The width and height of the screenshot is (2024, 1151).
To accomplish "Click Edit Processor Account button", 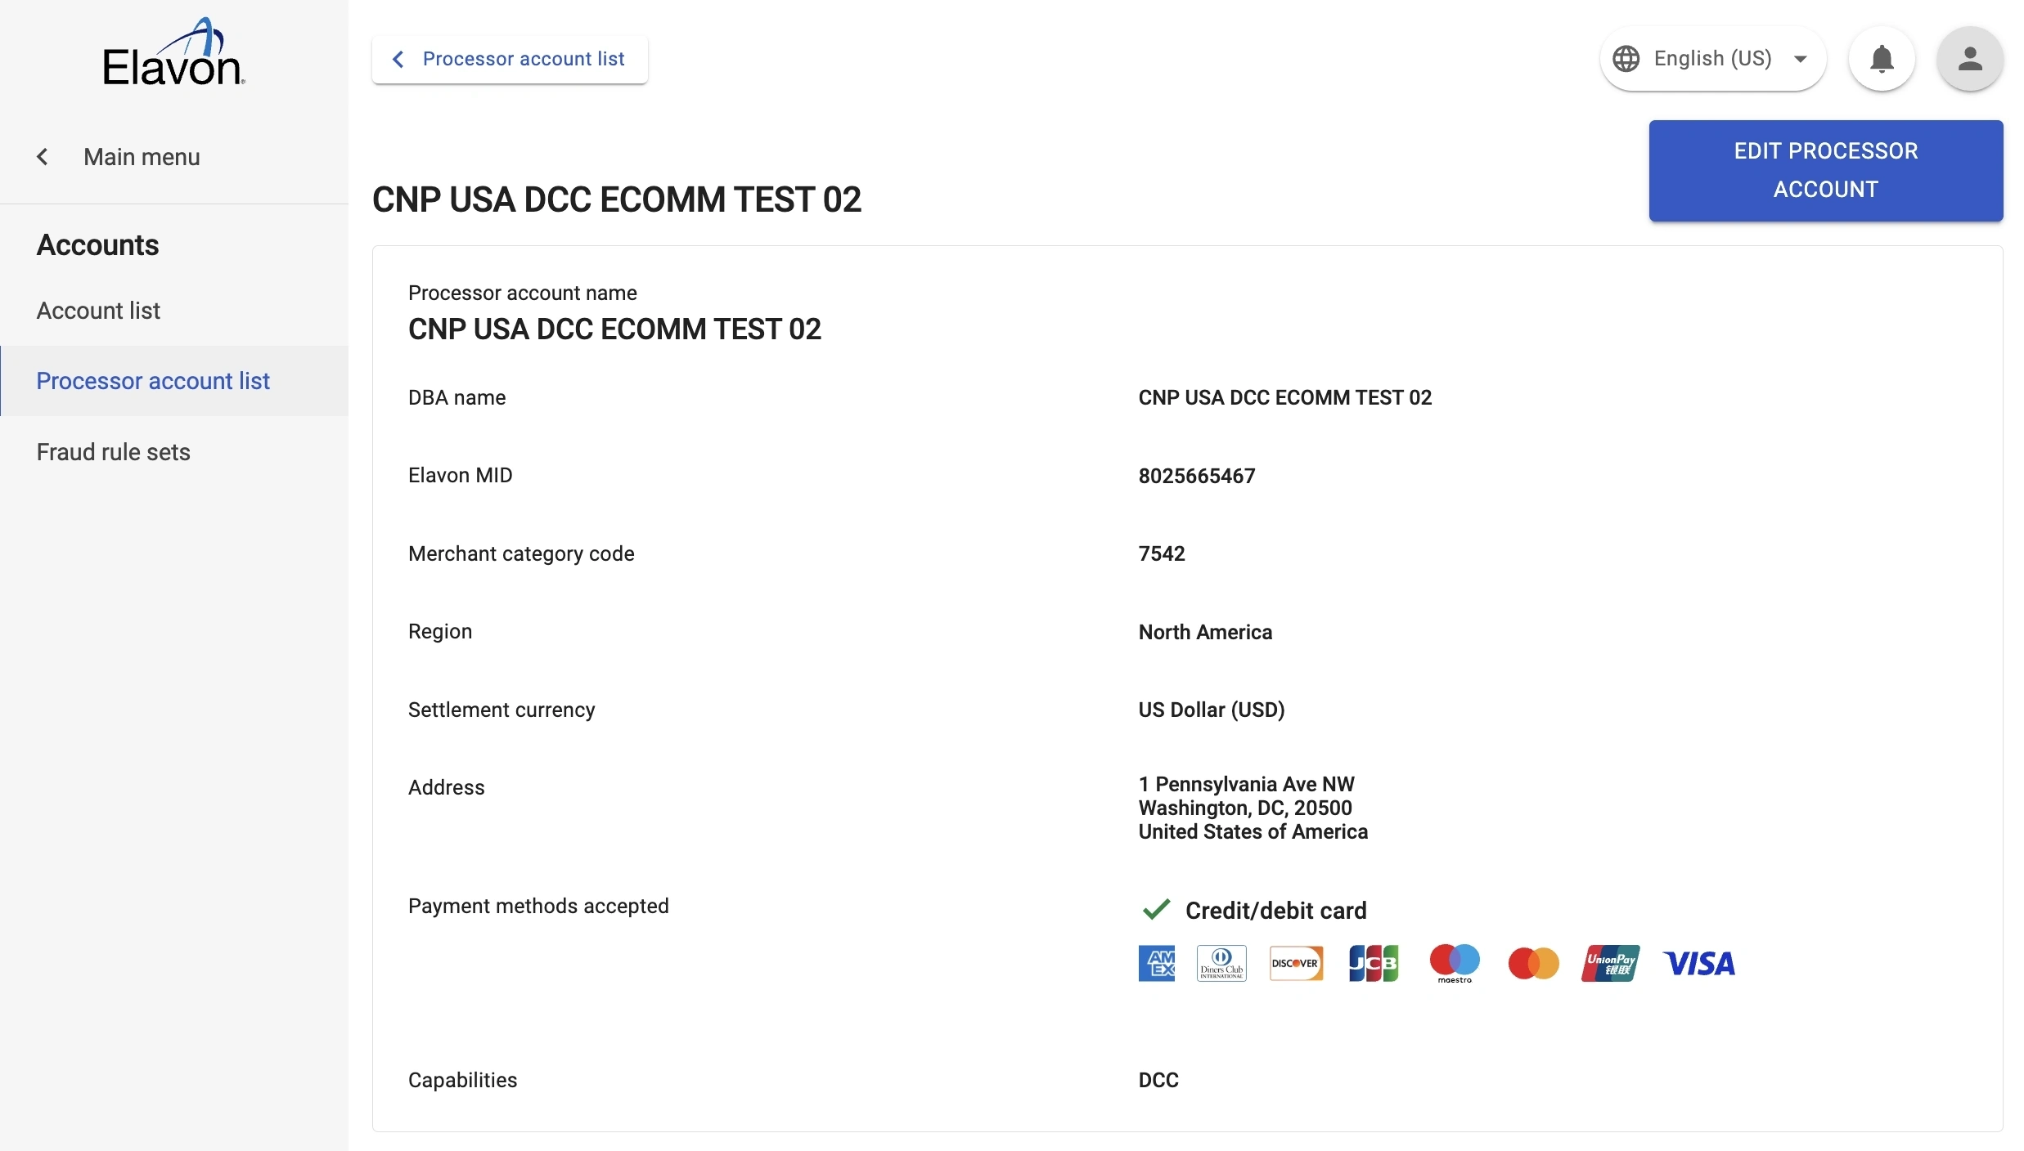I will [x=1825, y=170].
